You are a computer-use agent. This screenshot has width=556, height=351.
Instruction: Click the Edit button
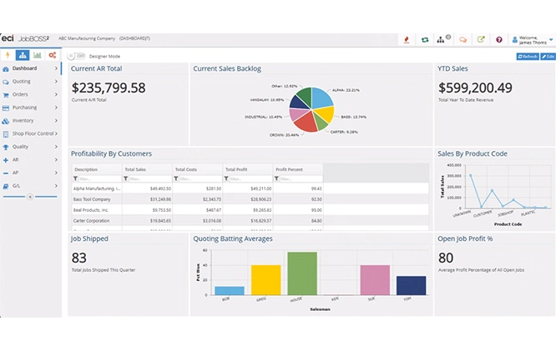point(548,57)
